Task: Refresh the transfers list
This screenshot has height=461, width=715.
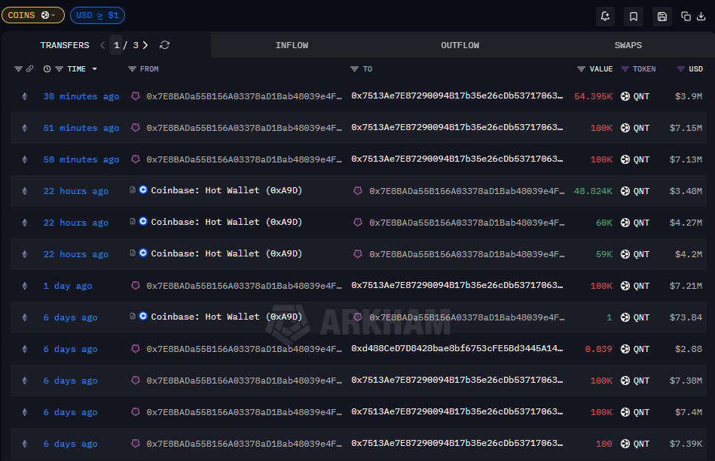Action: click(x=164, y=45)
